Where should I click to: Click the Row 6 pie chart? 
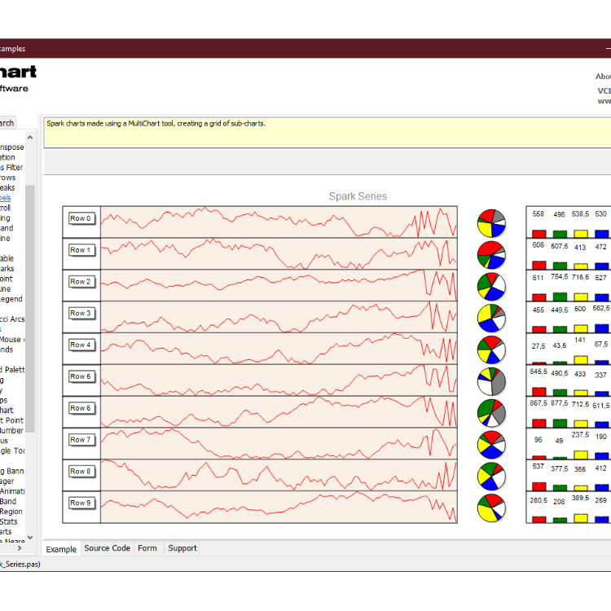click(x=491, y=412)
